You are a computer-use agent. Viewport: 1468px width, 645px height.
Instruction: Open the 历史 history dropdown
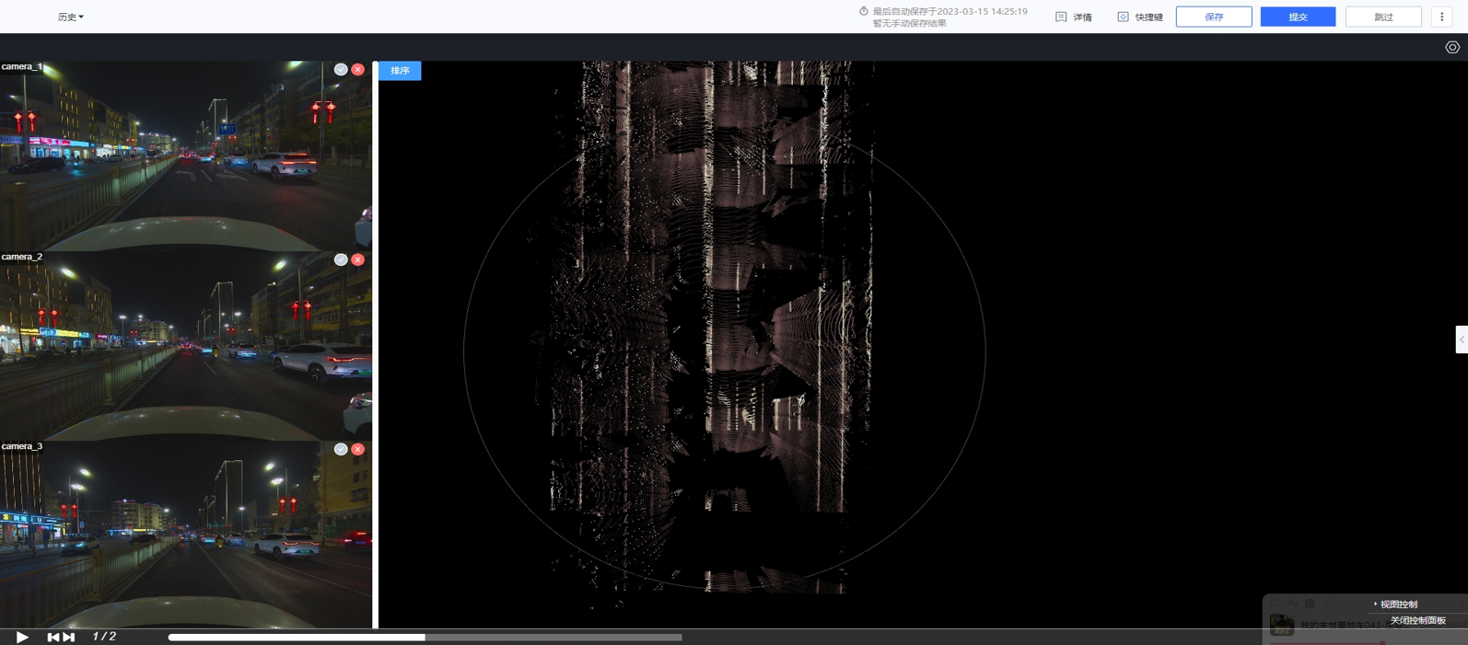pyautogui.click(x=70, y=17)
